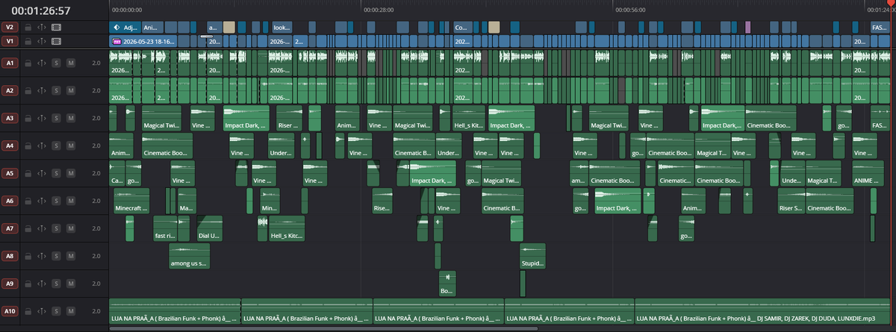Select the V1 track destination button
896x332 pixels.
pyautogui.click(x=10, y=40)
